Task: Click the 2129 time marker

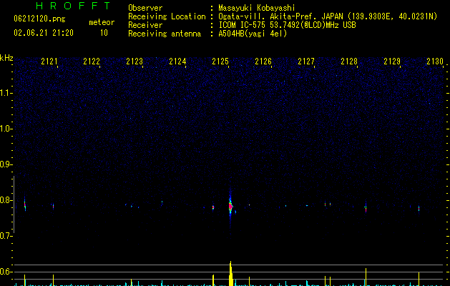Action: [392, 61]
